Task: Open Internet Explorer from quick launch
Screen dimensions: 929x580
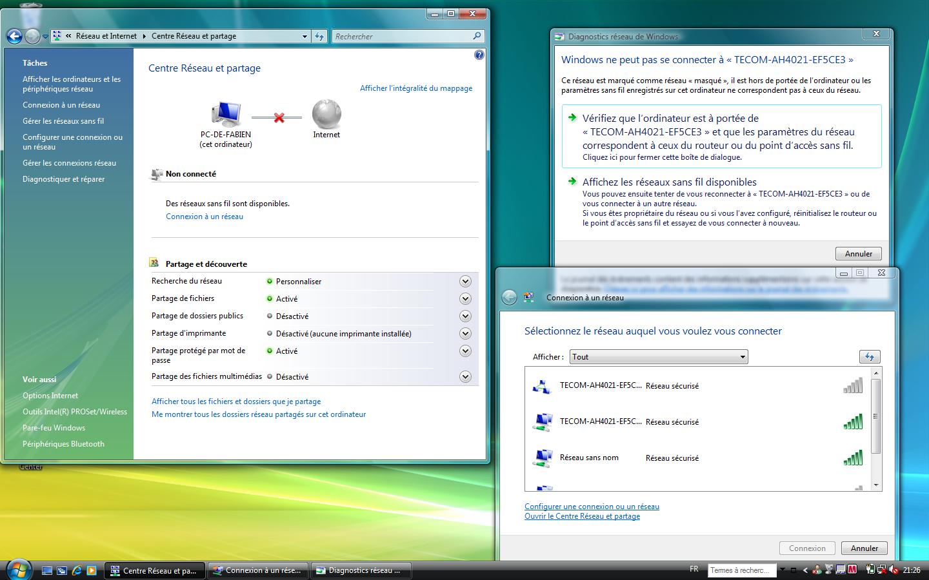Action: click(77, 570)
